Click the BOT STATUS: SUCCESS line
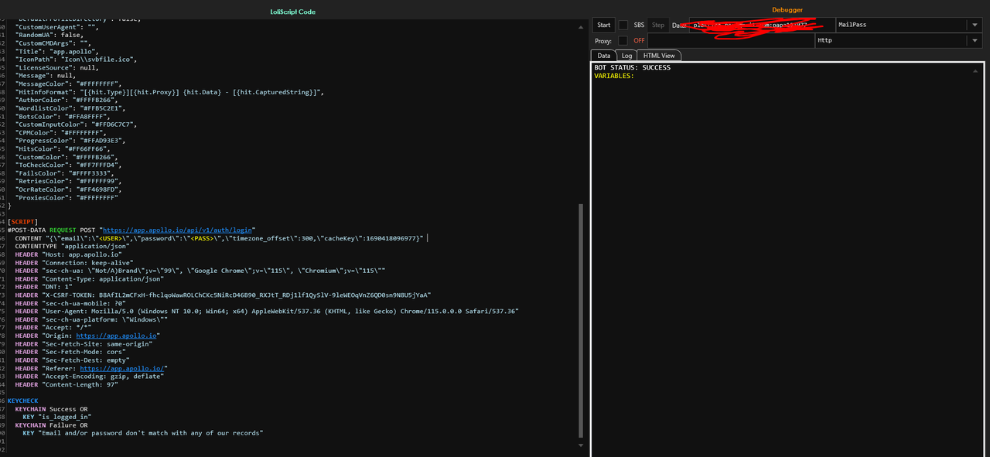This screenshot has width=990, height=457. tap(632, 67)
